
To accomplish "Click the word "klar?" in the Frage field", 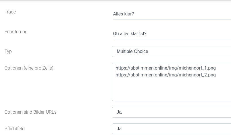I will tap(129, 14).
